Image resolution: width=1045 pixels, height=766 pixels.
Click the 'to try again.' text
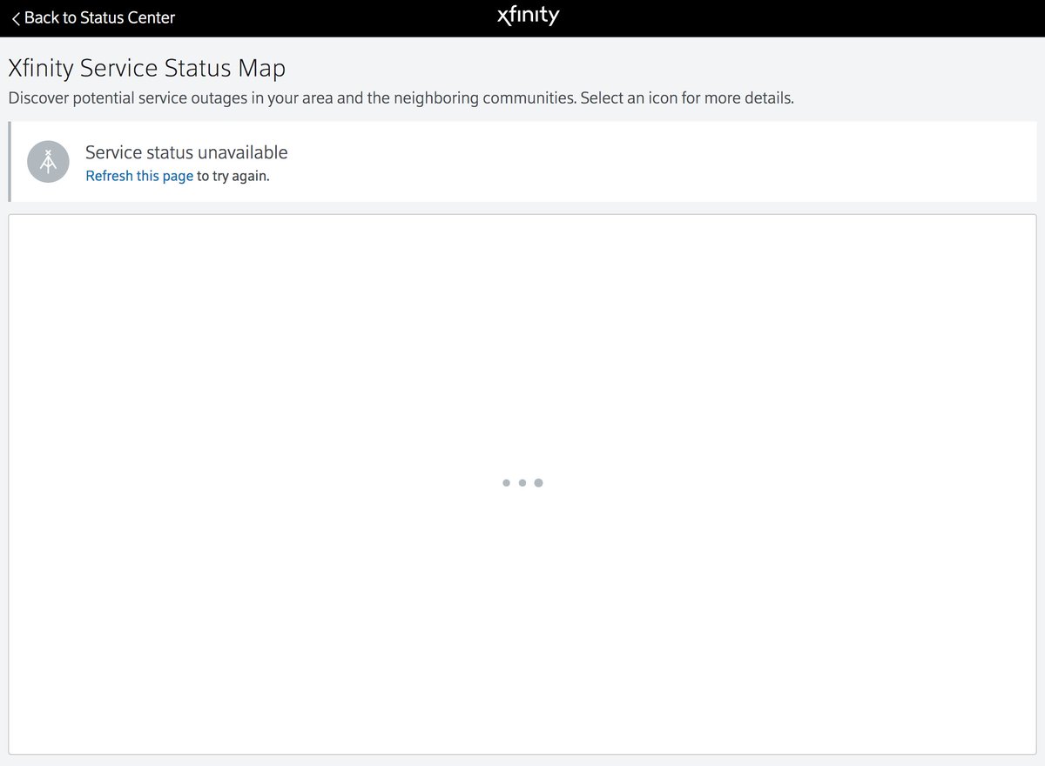[233, 176]
